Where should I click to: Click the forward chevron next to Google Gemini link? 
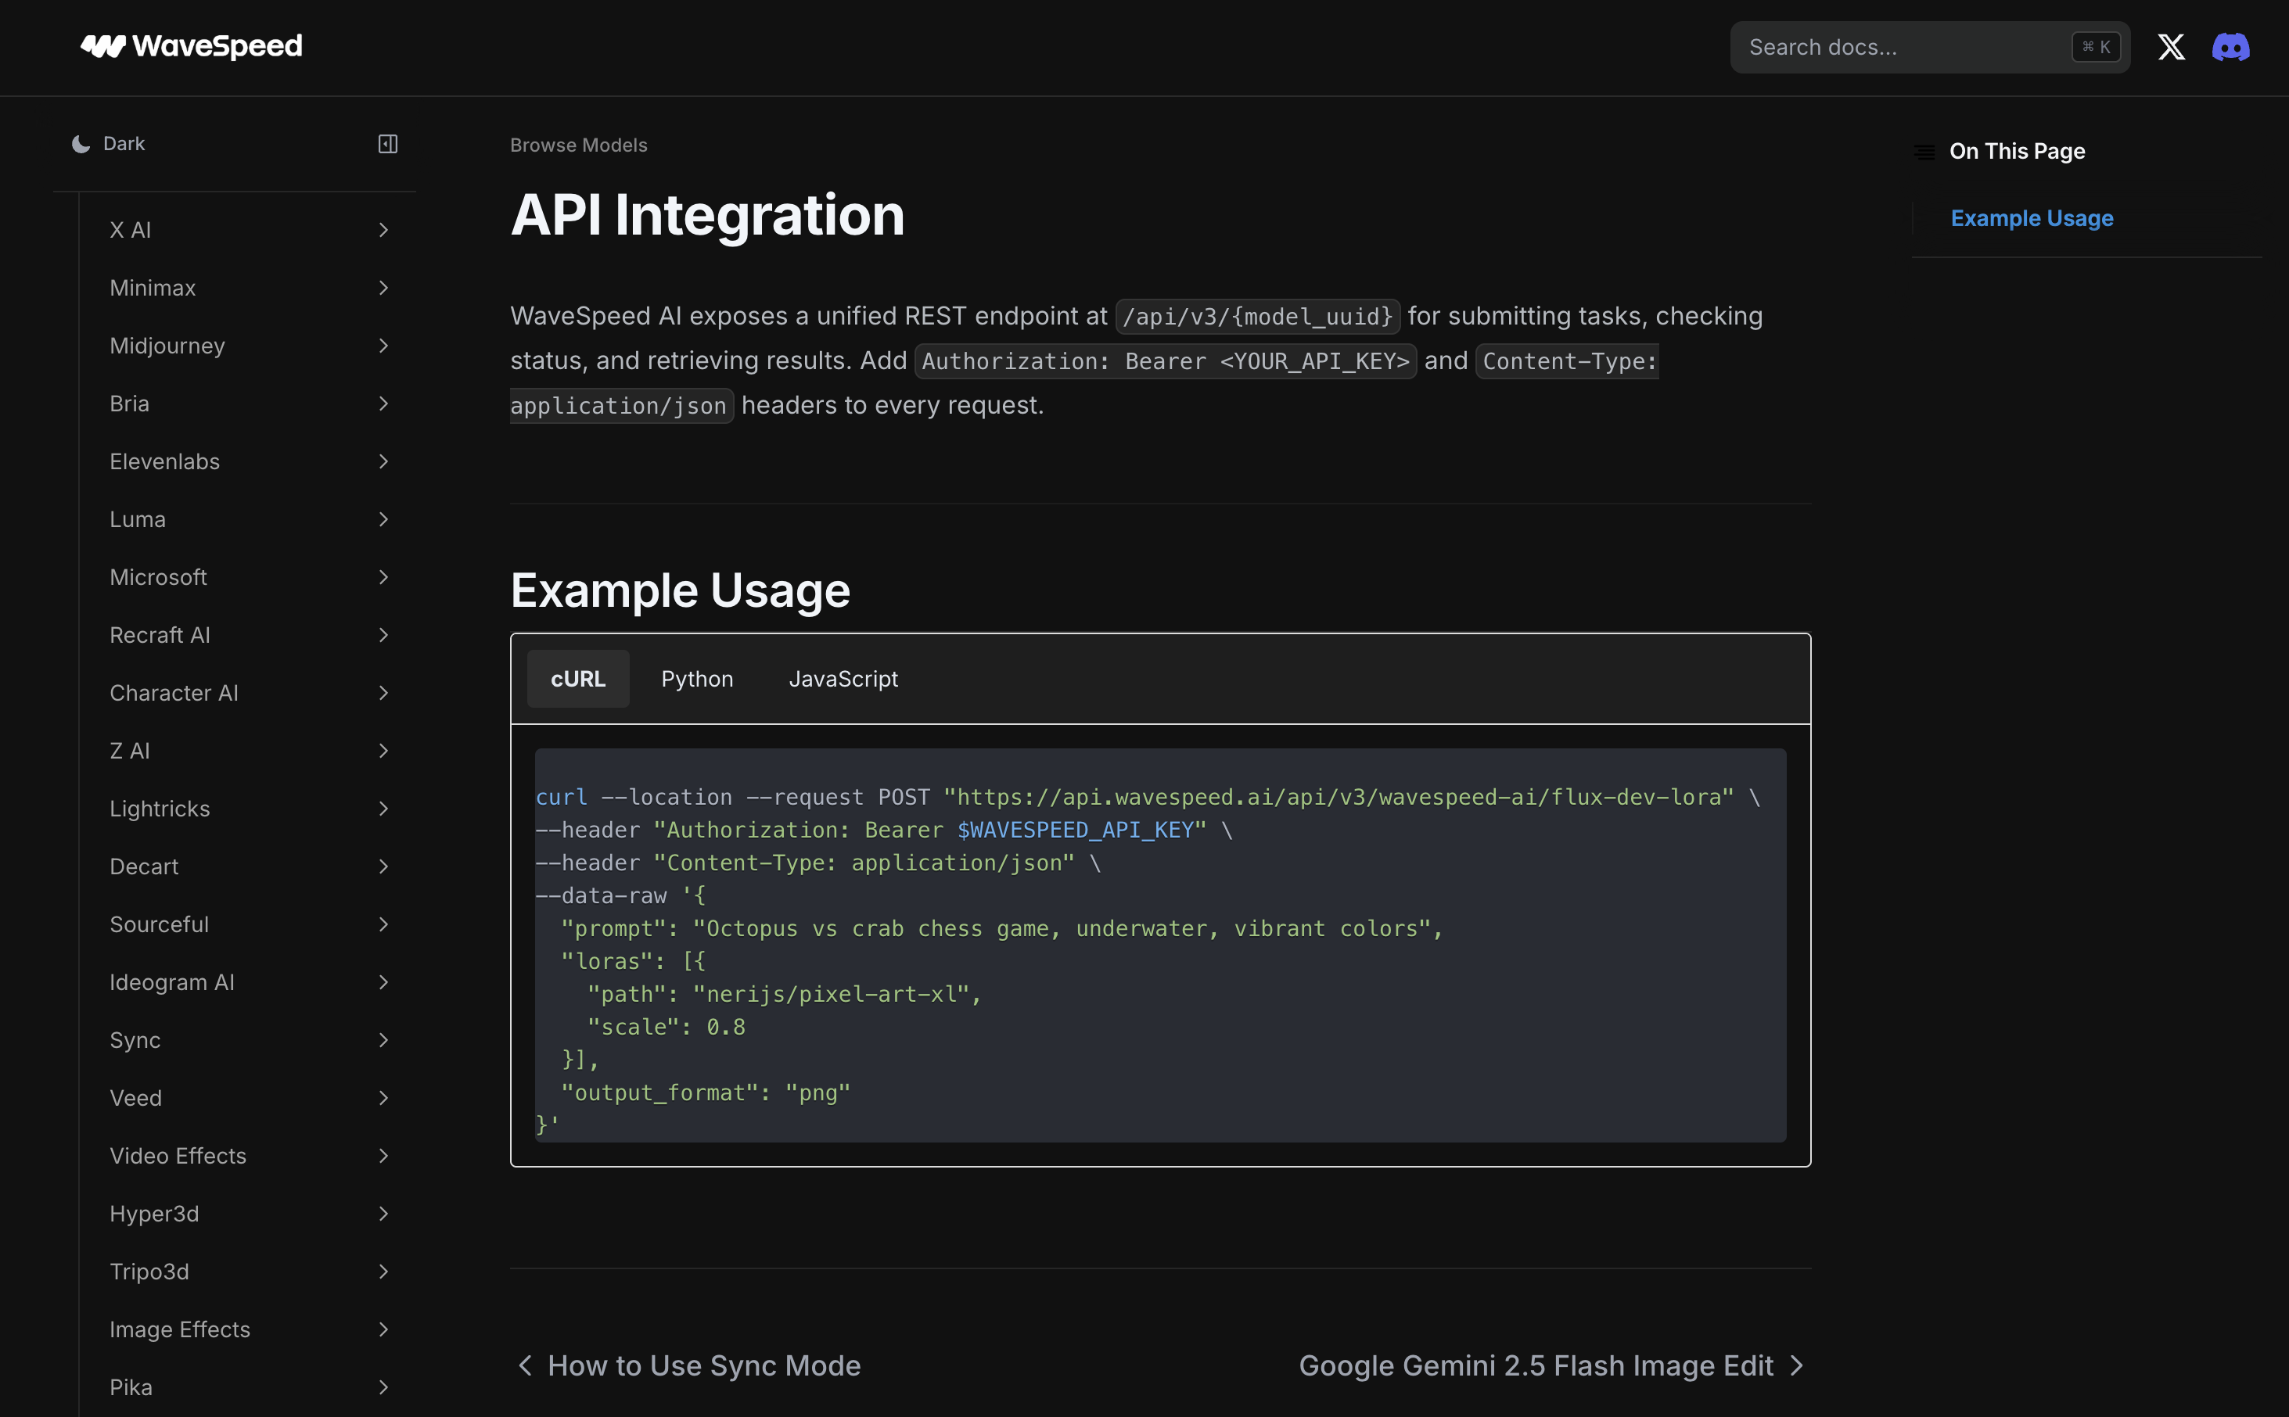point(1796,1365)
